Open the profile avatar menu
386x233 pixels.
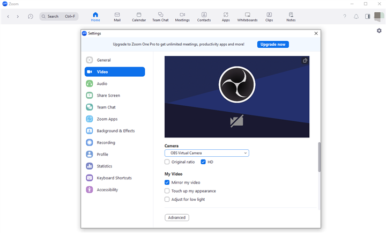[x=378, y=17]
